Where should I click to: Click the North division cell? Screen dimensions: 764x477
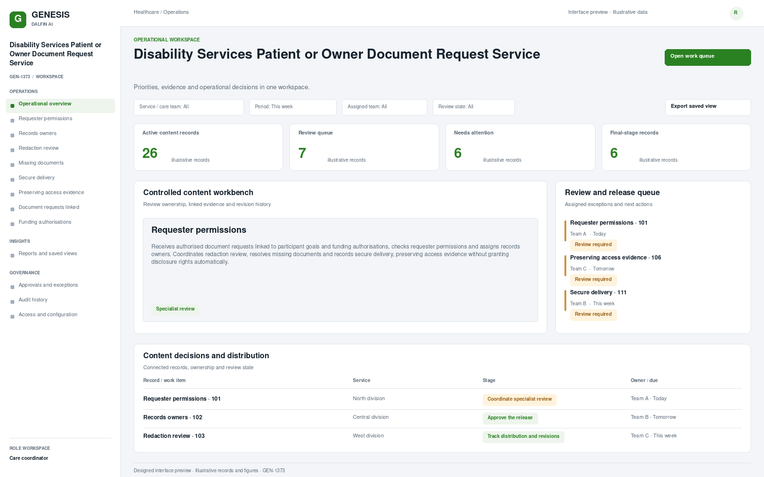[369, 399]
